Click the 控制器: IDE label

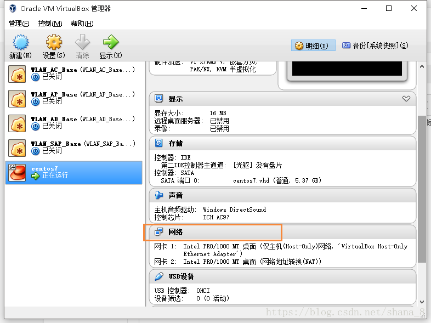tap(172, 157)
